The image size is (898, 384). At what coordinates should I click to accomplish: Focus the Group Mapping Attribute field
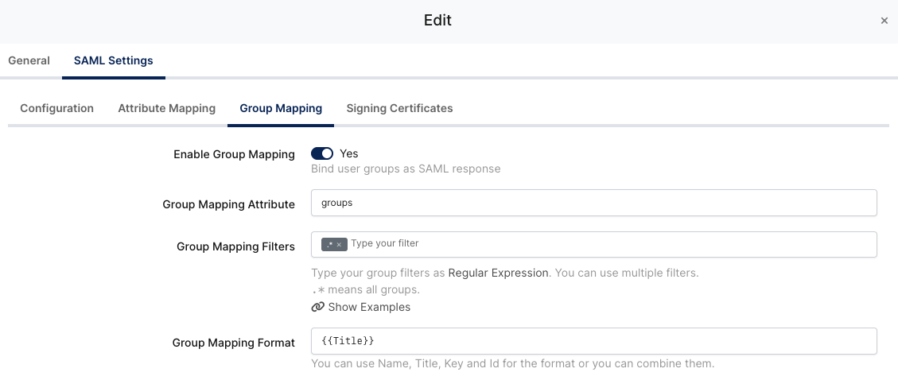593,203
